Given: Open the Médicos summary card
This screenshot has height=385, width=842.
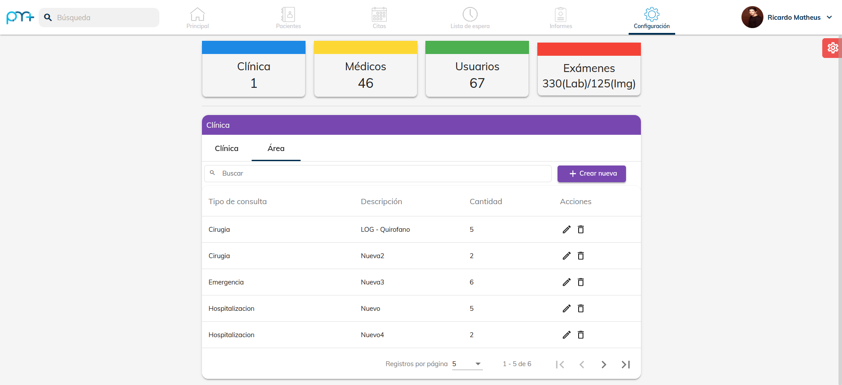Looking at the screenshot, I should (x=366, y=69).
